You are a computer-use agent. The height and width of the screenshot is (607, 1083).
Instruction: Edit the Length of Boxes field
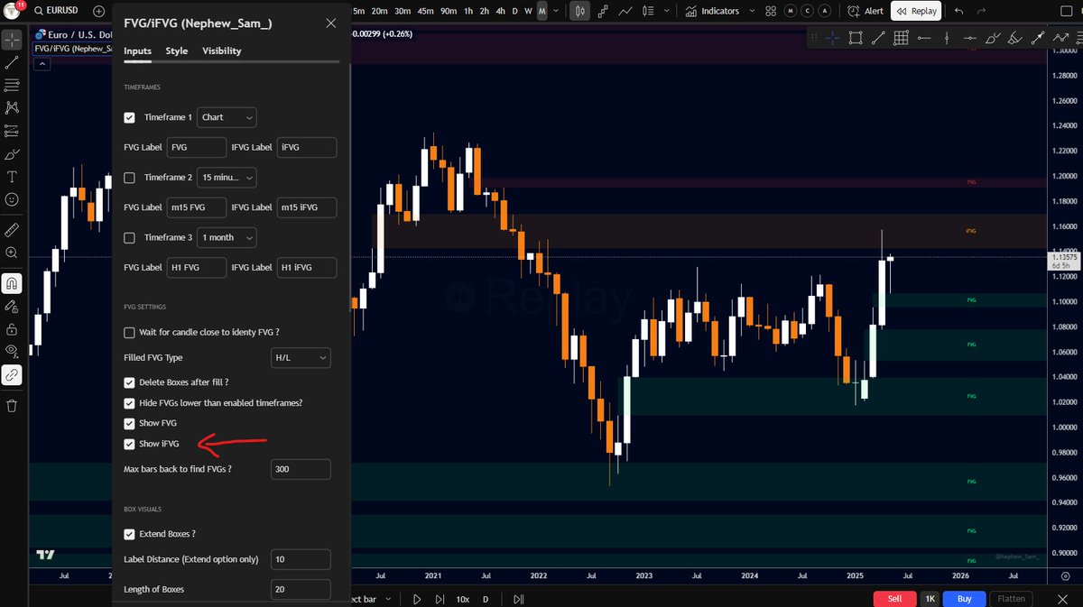click(301, 590)
